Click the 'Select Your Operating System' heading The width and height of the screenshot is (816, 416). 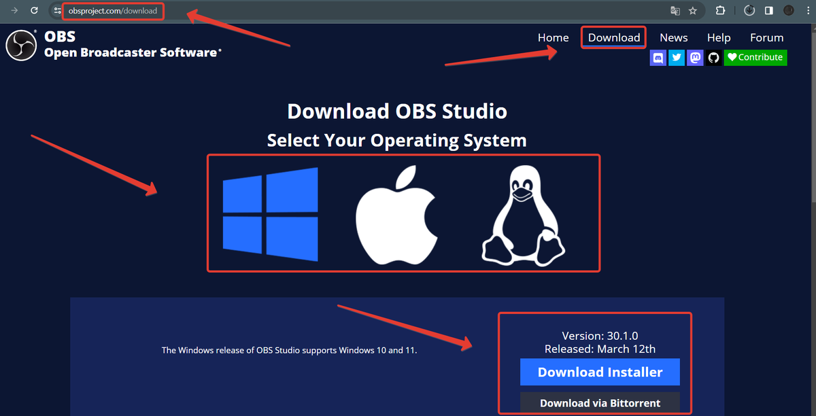(397, 141)
